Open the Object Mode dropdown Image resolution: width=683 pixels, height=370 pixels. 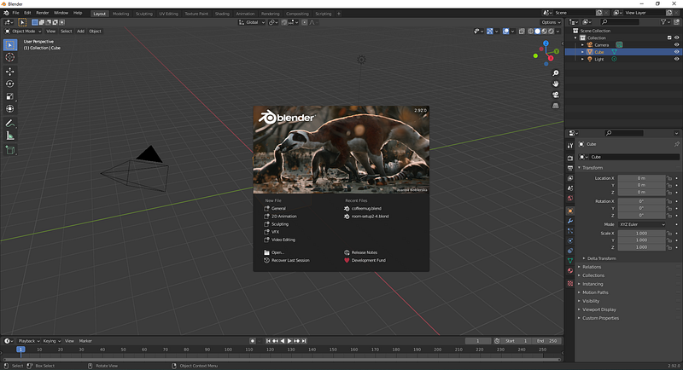pos(23,32)
